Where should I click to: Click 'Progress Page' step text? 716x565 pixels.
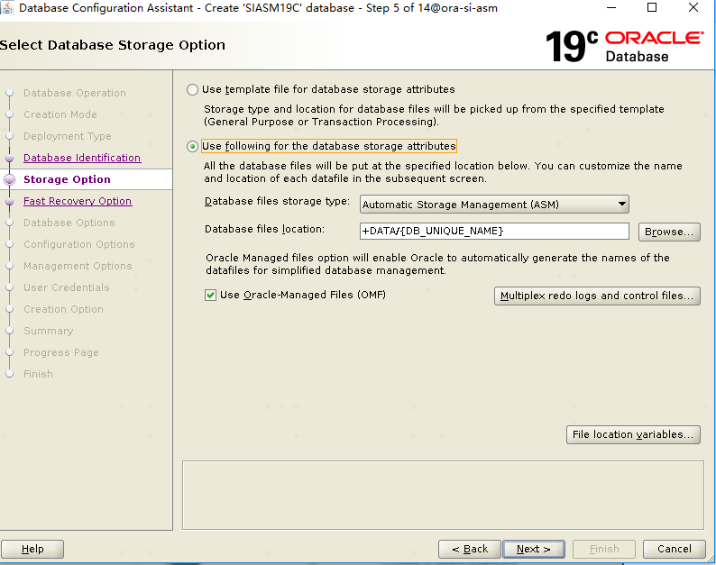tap(61, 352)
